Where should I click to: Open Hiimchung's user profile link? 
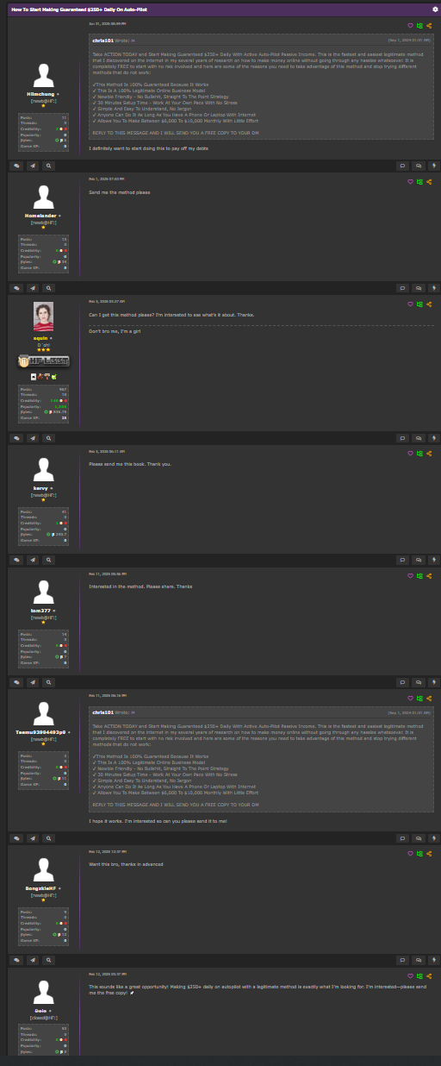(40, 92)
